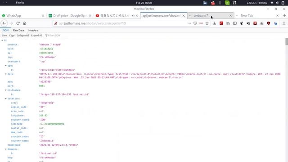Select the Raw Data tab

point(18,30)
